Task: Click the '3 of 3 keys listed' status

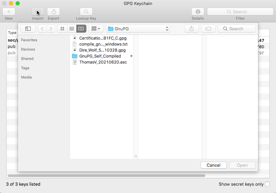Action: pyautogui.click(x=23, y=184)
